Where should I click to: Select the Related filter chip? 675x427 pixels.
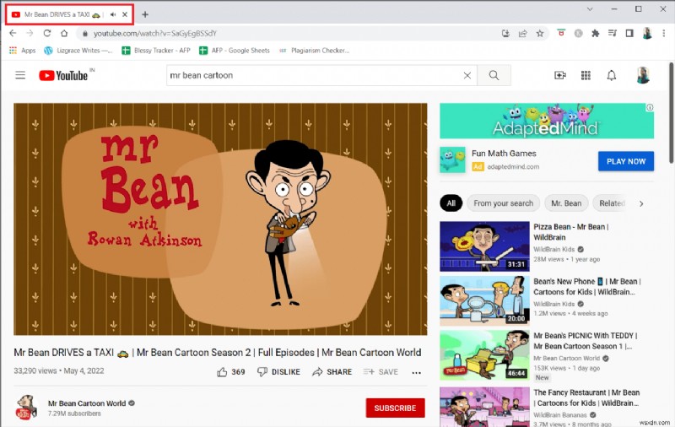[611, 203]
